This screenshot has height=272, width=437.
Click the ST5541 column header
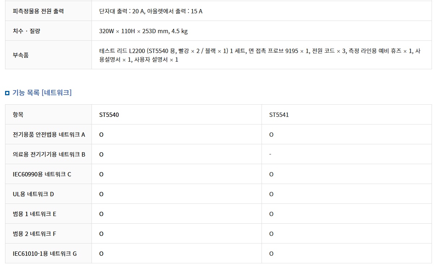pos(279,115)
